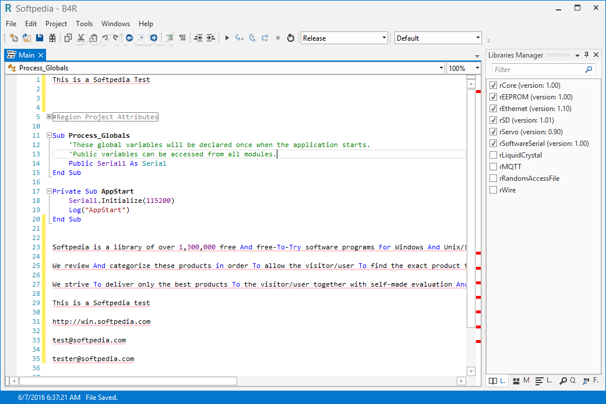This screenshot has height=404, width=606.
Task: Click the Stop square icon
Action: pos(278,38)
